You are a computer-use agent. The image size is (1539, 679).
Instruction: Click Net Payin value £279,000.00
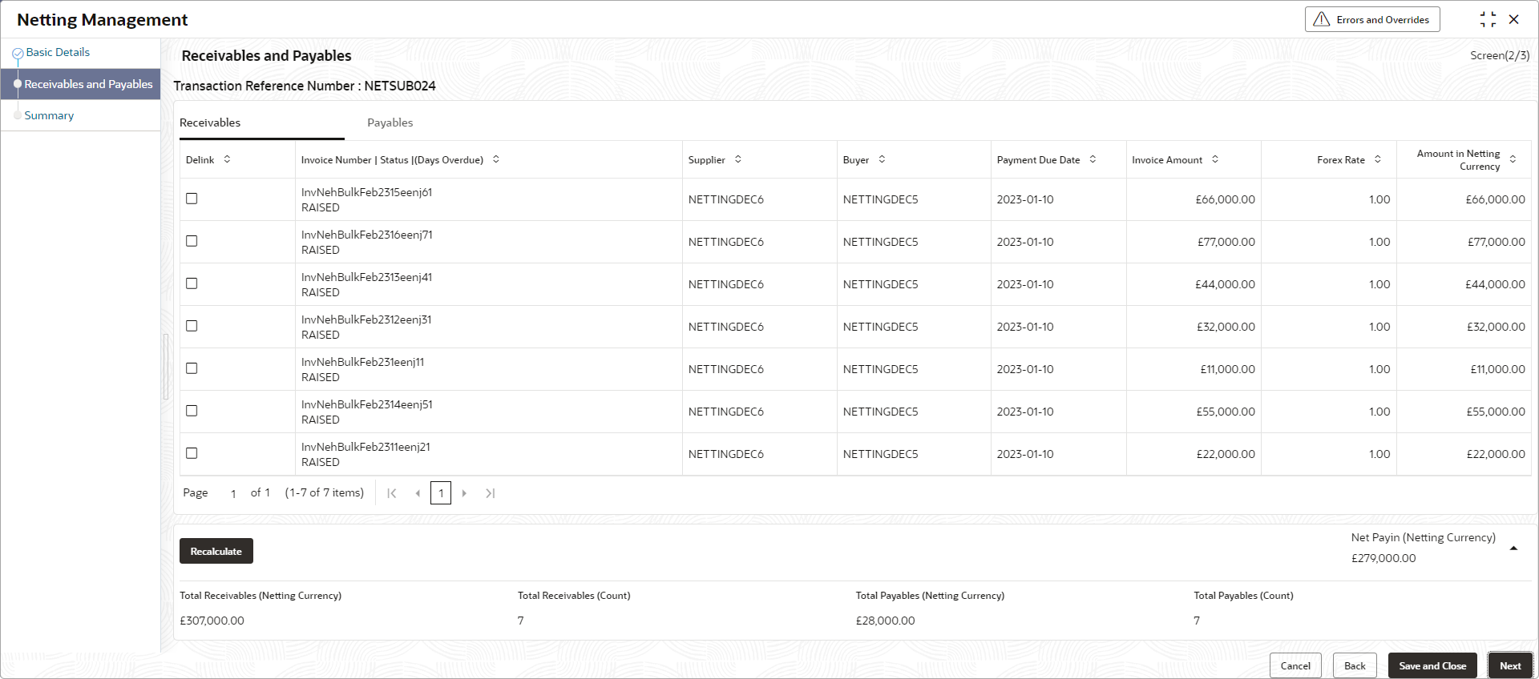click(x=1383, y=558)
